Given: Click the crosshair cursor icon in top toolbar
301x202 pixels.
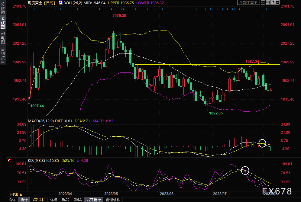Looking at the screenshot, I should click(x=263, y=2).
